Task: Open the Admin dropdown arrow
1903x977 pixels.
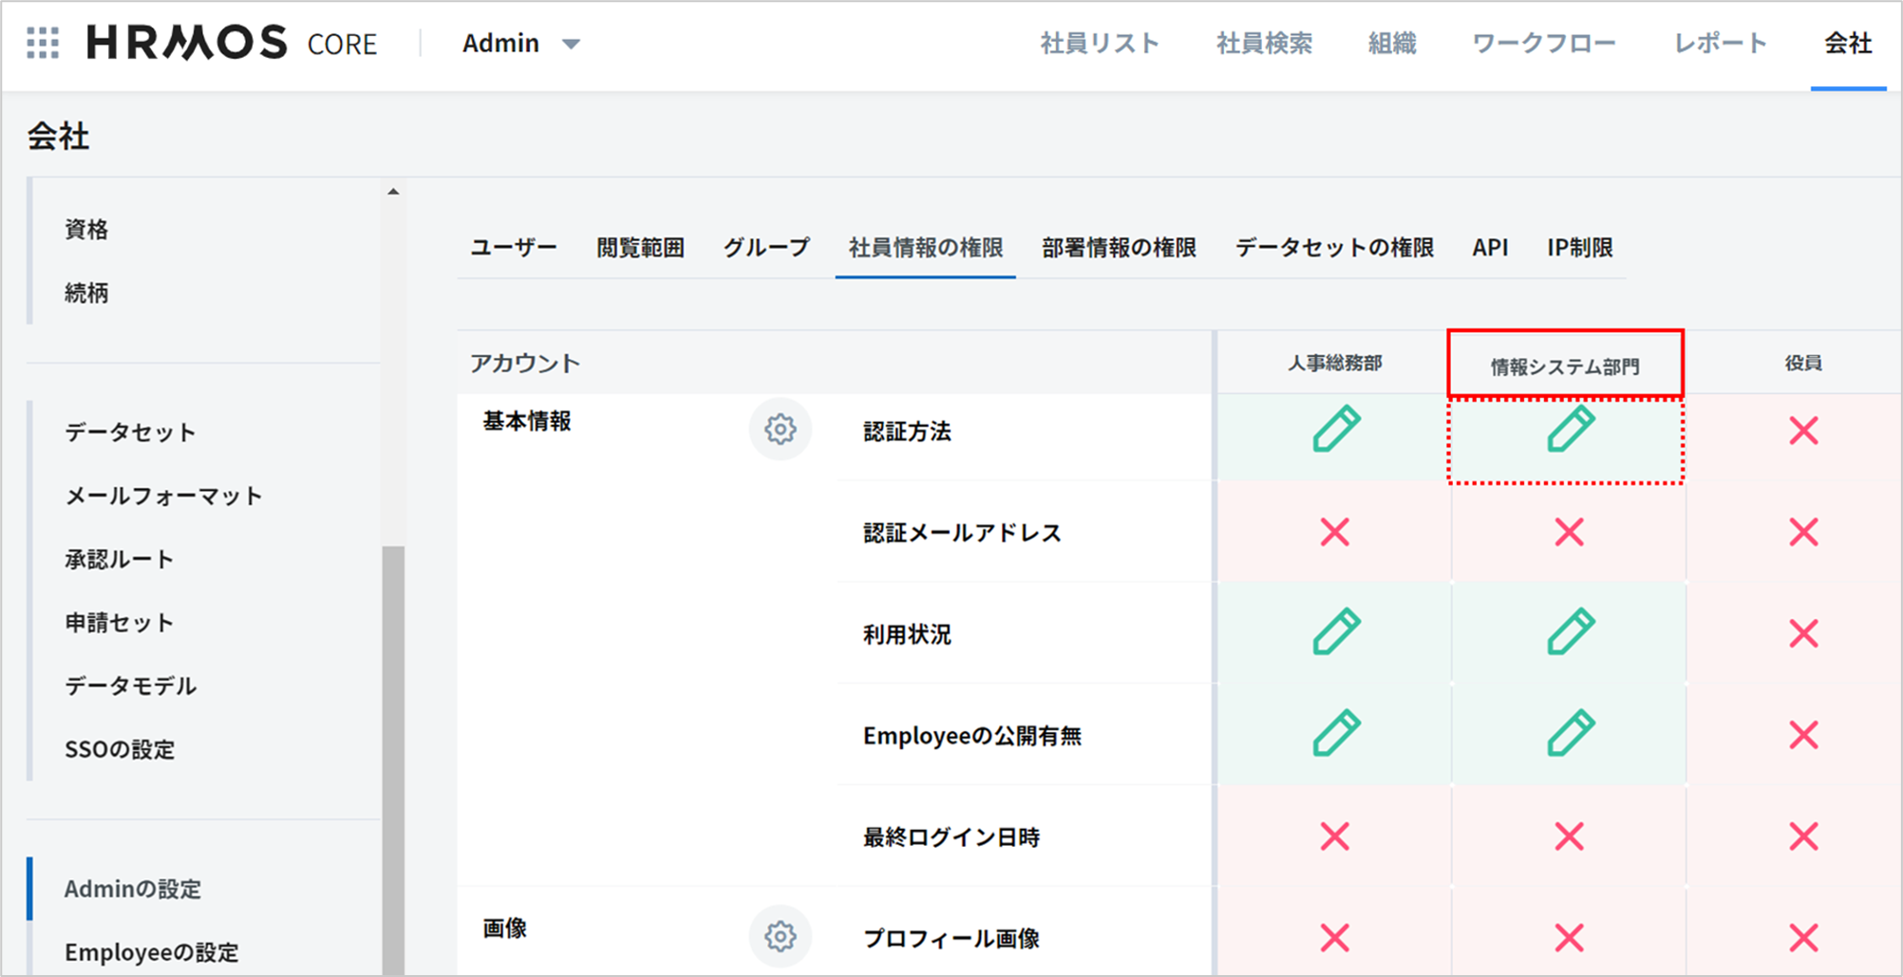Action: (x=571, y=44)
